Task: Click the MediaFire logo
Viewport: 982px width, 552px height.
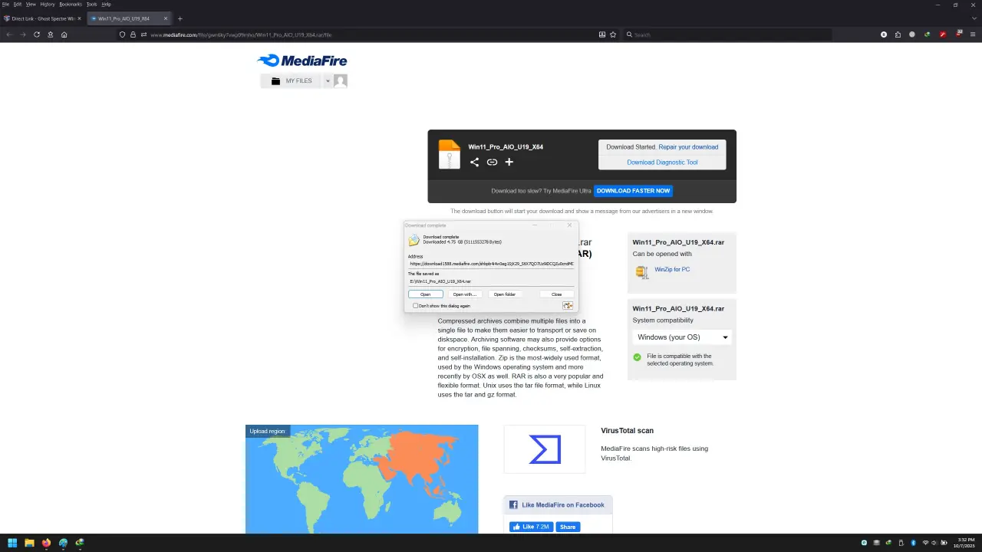Action: pyautogui.click(x=302, y=61)
